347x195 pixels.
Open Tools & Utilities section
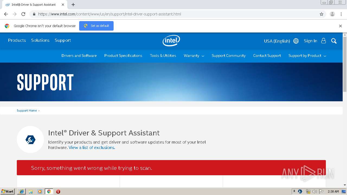[163, 56]
